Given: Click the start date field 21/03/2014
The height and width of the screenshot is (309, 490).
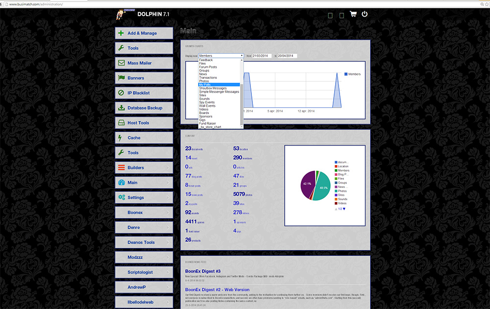Looking at the screenshot, I should pos(262,56).
